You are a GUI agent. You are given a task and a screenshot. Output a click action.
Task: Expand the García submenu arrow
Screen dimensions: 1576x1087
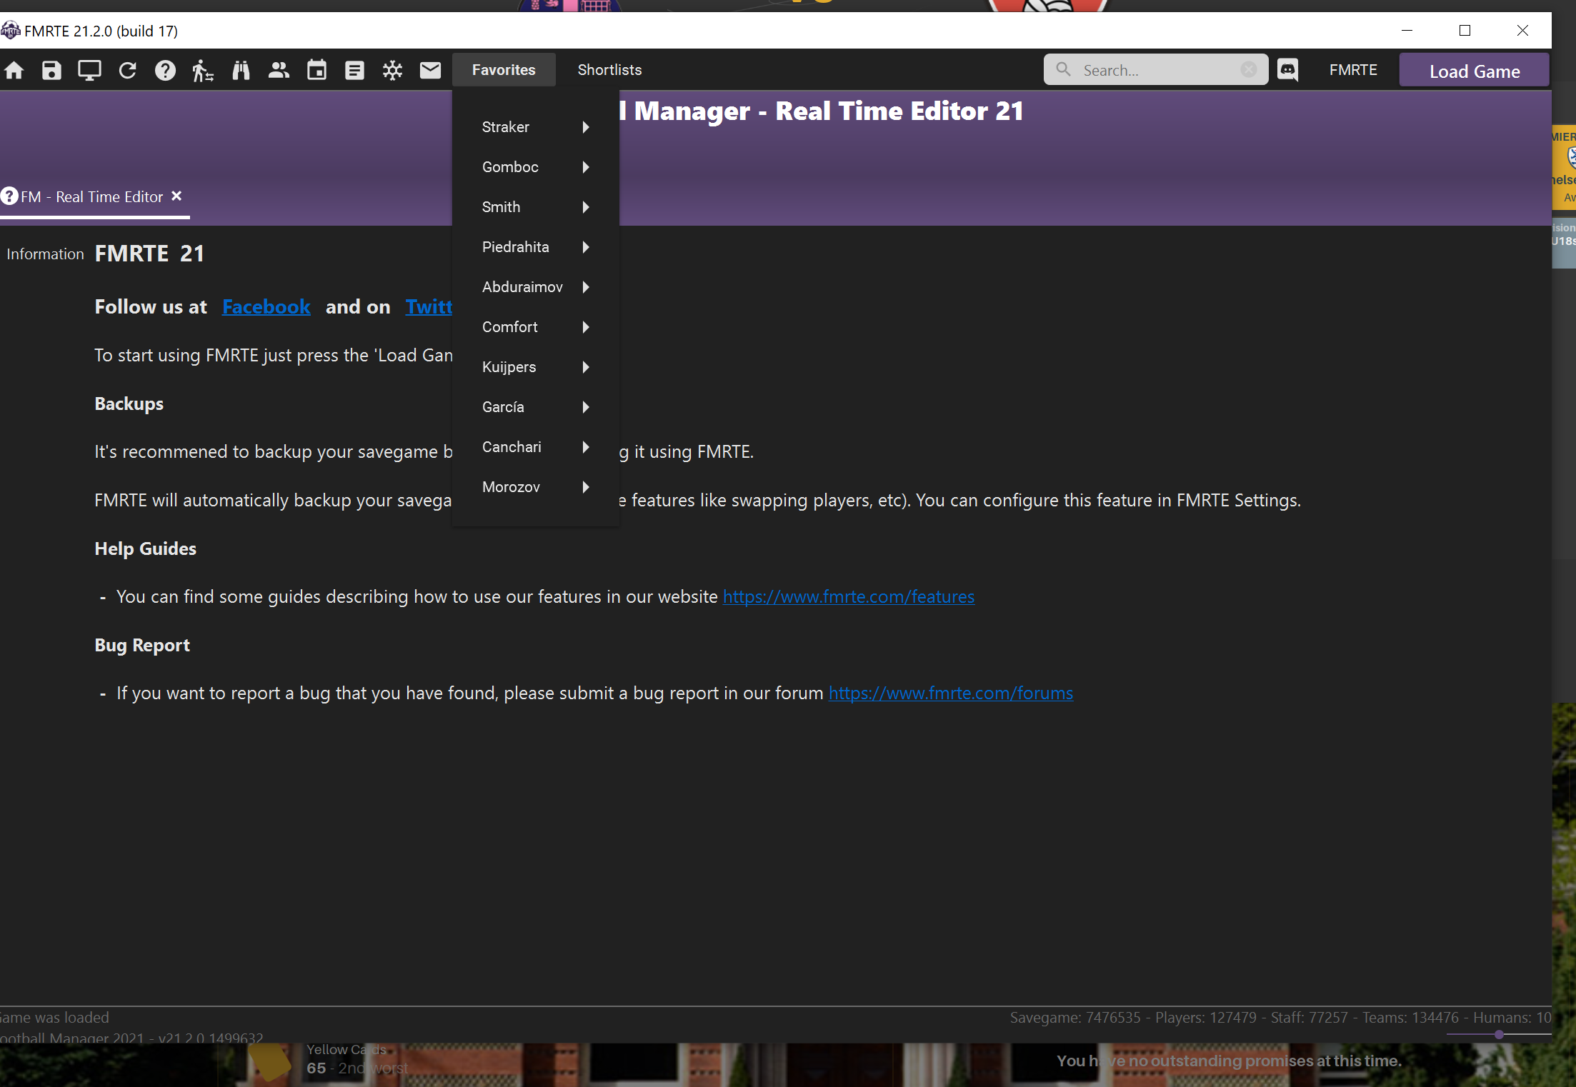(586, 407)
